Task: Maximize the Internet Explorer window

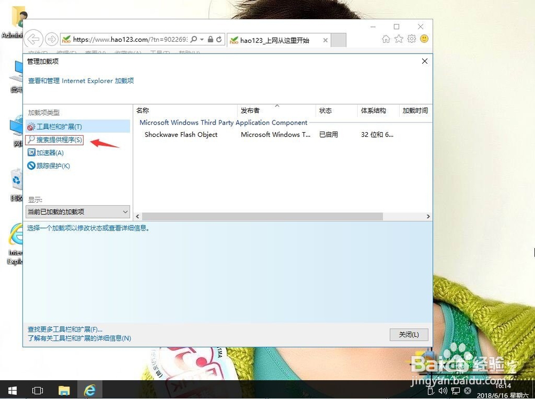Action: 396,27
